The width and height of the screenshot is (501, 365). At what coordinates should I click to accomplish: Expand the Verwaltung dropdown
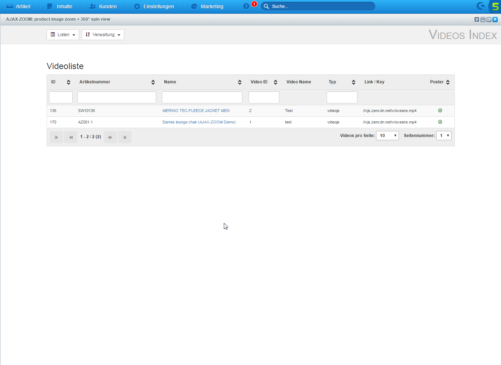click(103, 35)
